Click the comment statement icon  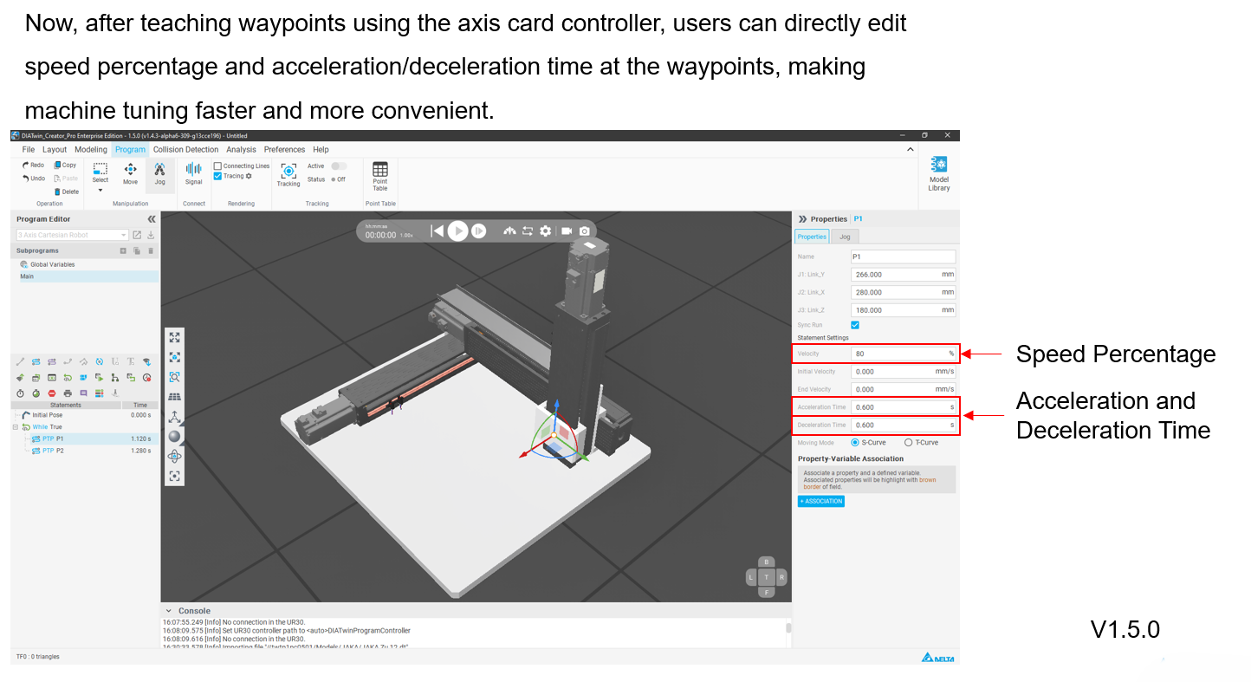click(83, 393)
